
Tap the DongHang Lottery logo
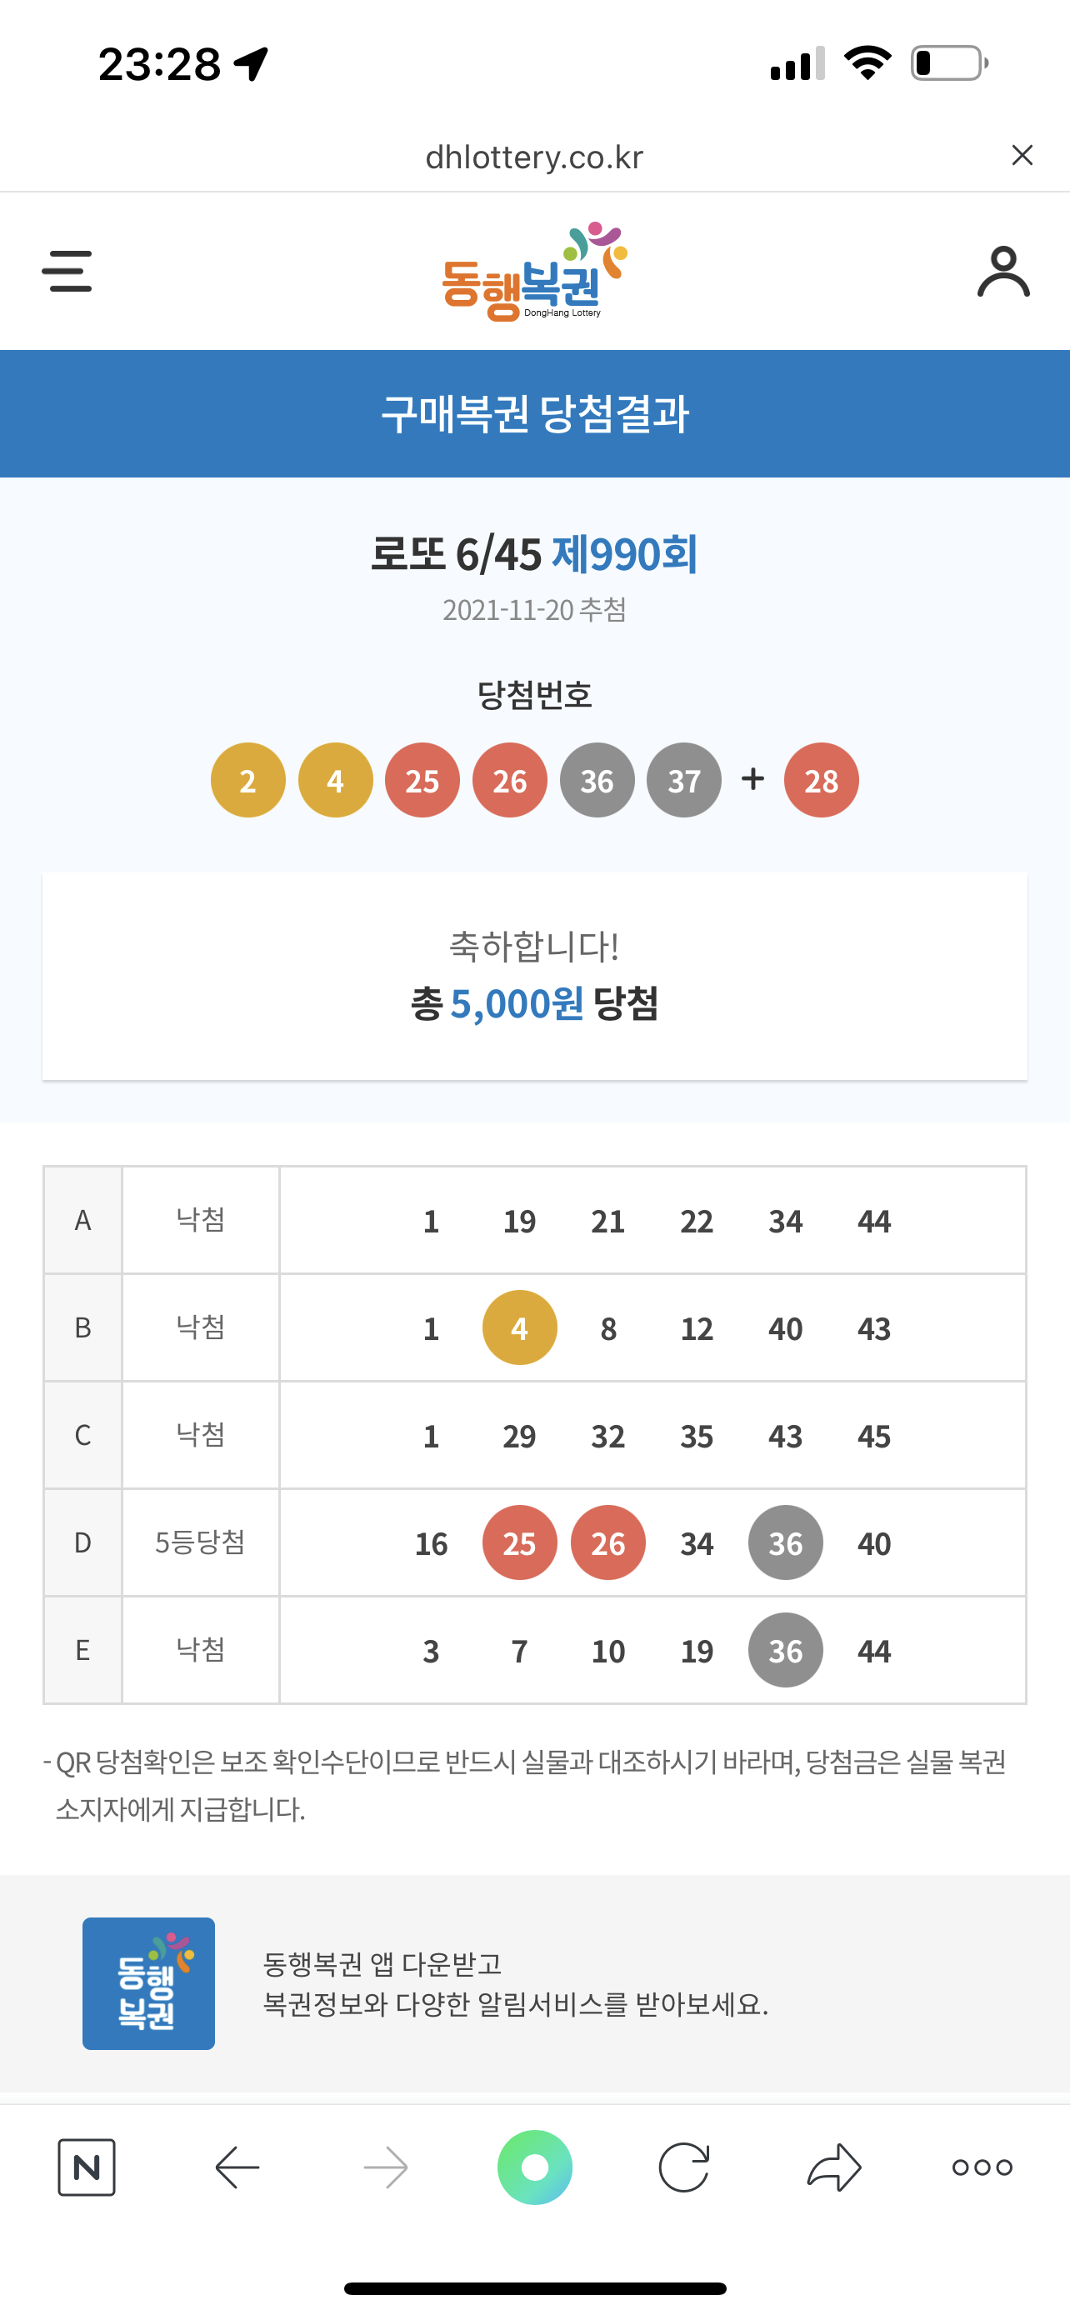[x=534, y=272]
